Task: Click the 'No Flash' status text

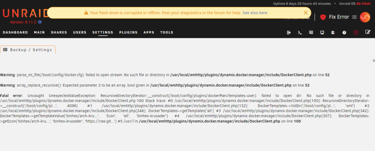Action: pyautogui.click(x=363, y=4)
